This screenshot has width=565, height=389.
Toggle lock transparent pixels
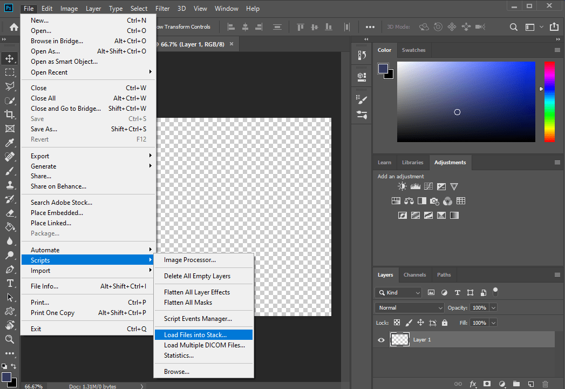coord(397,323)
